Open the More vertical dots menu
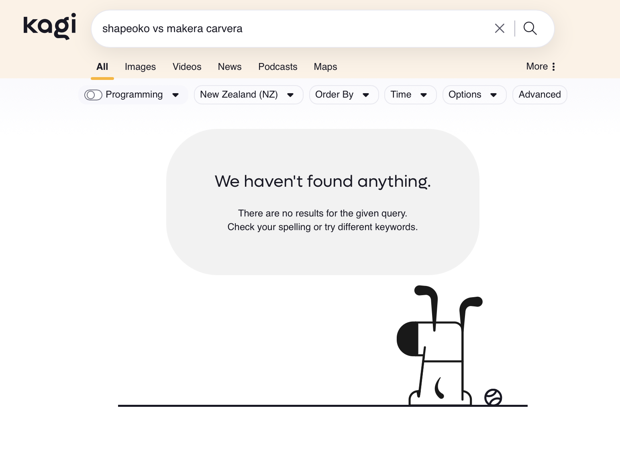This screenshot has width=620, height=453. [x=553, y=67]
